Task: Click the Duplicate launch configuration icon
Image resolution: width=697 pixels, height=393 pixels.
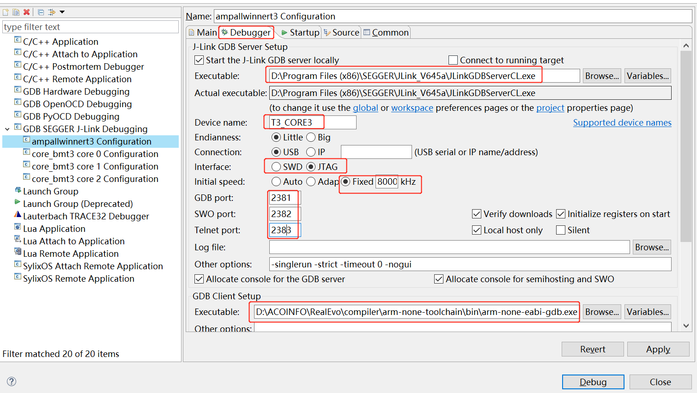Action: click(16, 12)
